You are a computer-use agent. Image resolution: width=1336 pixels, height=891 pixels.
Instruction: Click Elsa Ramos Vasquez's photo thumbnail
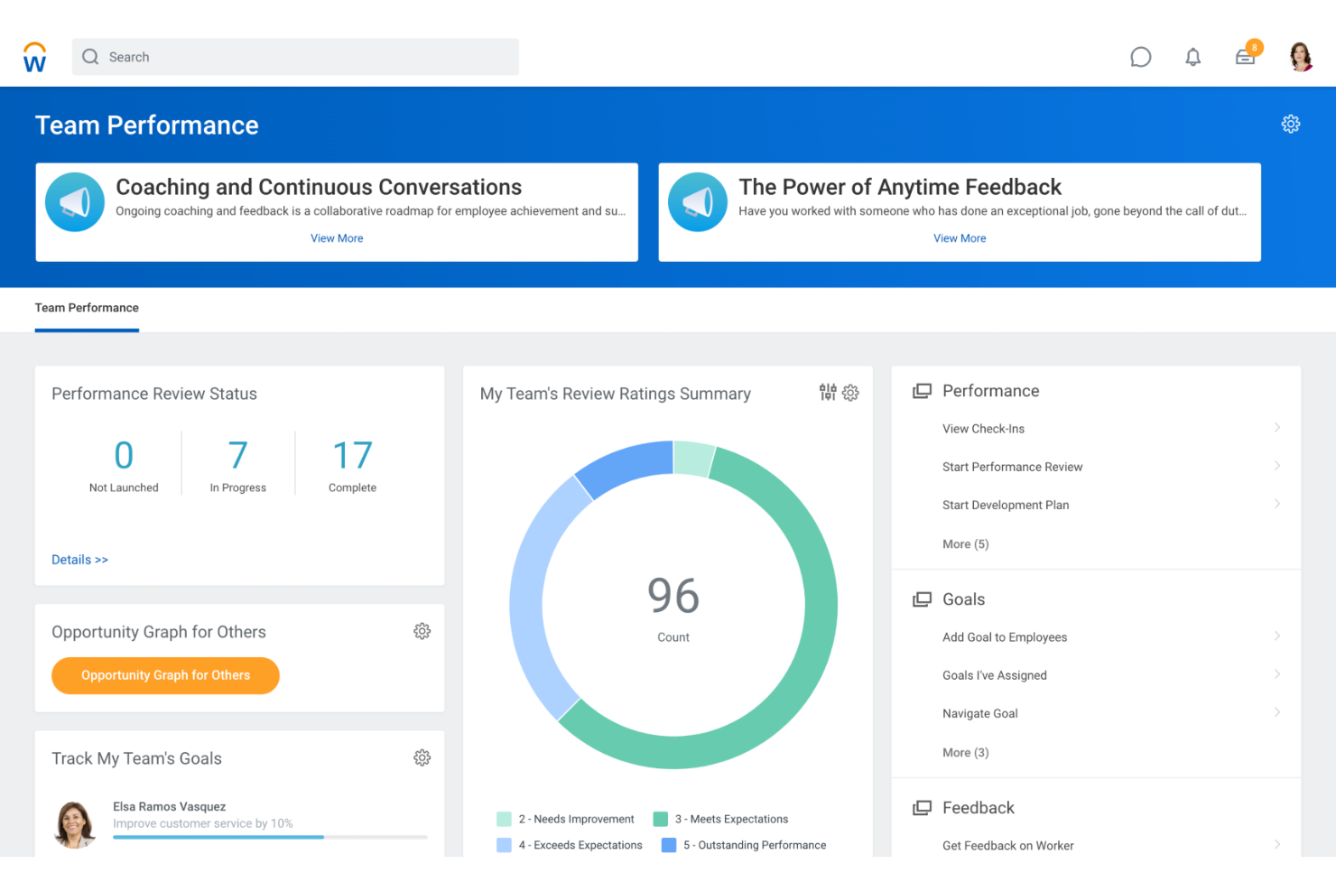coord(75,824)
